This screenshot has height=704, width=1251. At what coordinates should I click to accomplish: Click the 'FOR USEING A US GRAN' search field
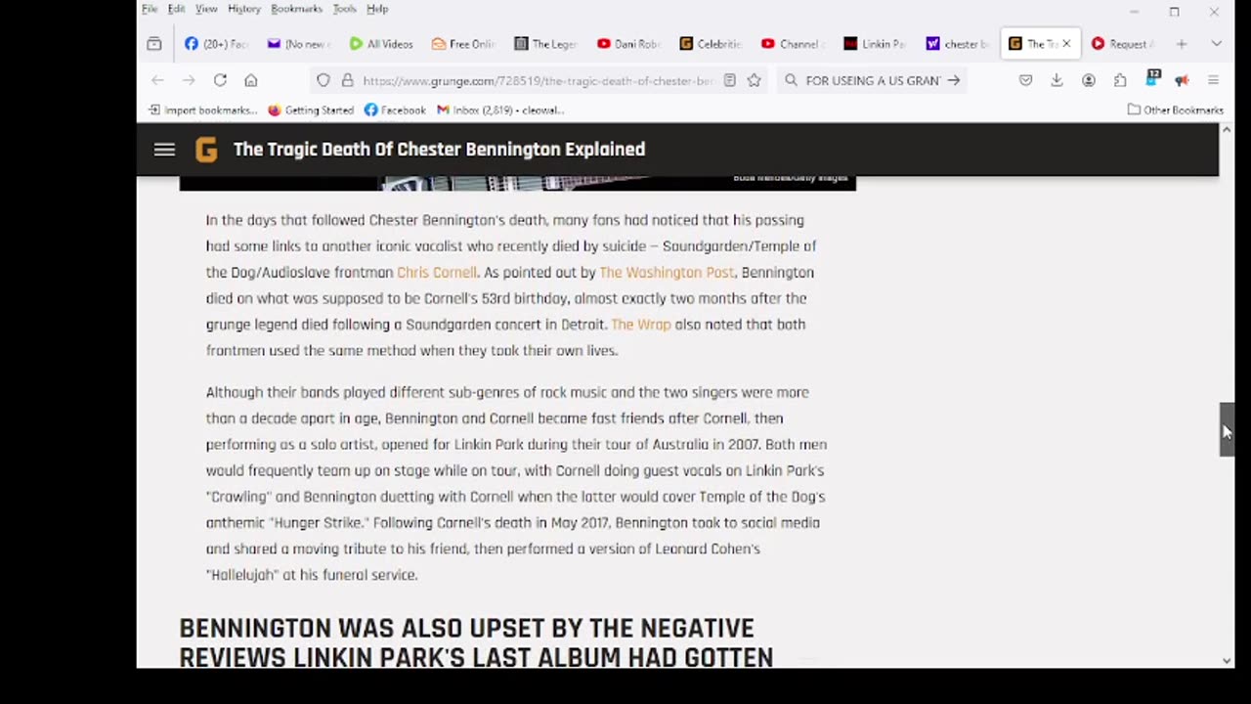(x=873, y=80)
